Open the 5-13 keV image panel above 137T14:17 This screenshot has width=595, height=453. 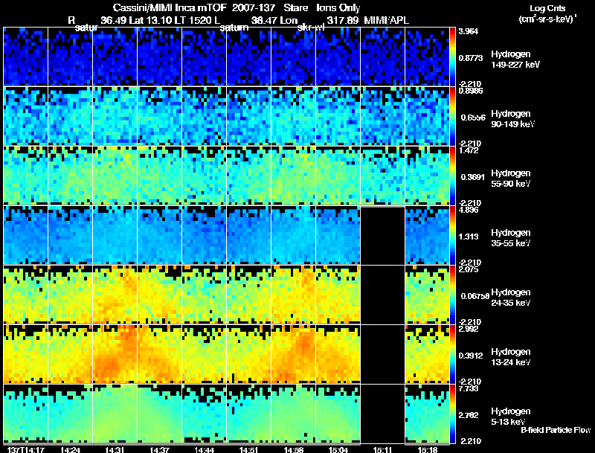26,414
